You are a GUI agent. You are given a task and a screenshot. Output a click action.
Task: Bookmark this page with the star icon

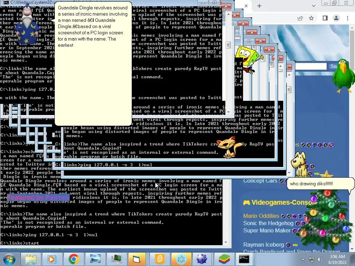[x=312, y=18]
